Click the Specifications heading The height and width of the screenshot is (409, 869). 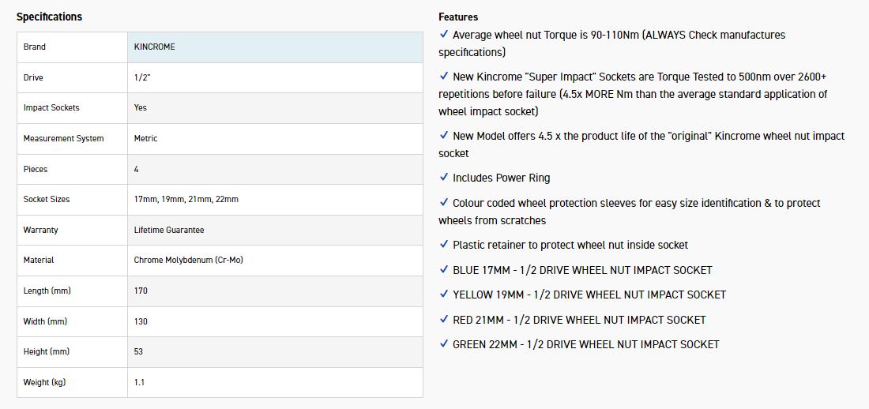click(x=49, y=17)
